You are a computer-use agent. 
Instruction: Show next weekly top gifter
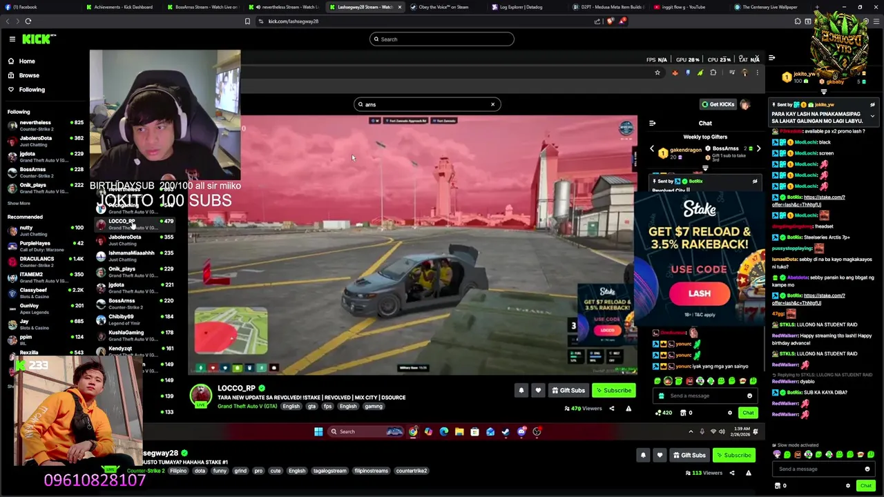tap(758, 149)
